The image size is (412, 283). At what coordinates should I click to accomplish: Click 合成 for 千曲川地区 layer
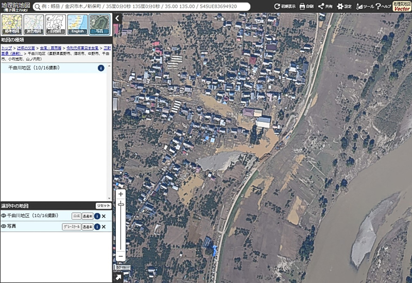pos(76,216)
